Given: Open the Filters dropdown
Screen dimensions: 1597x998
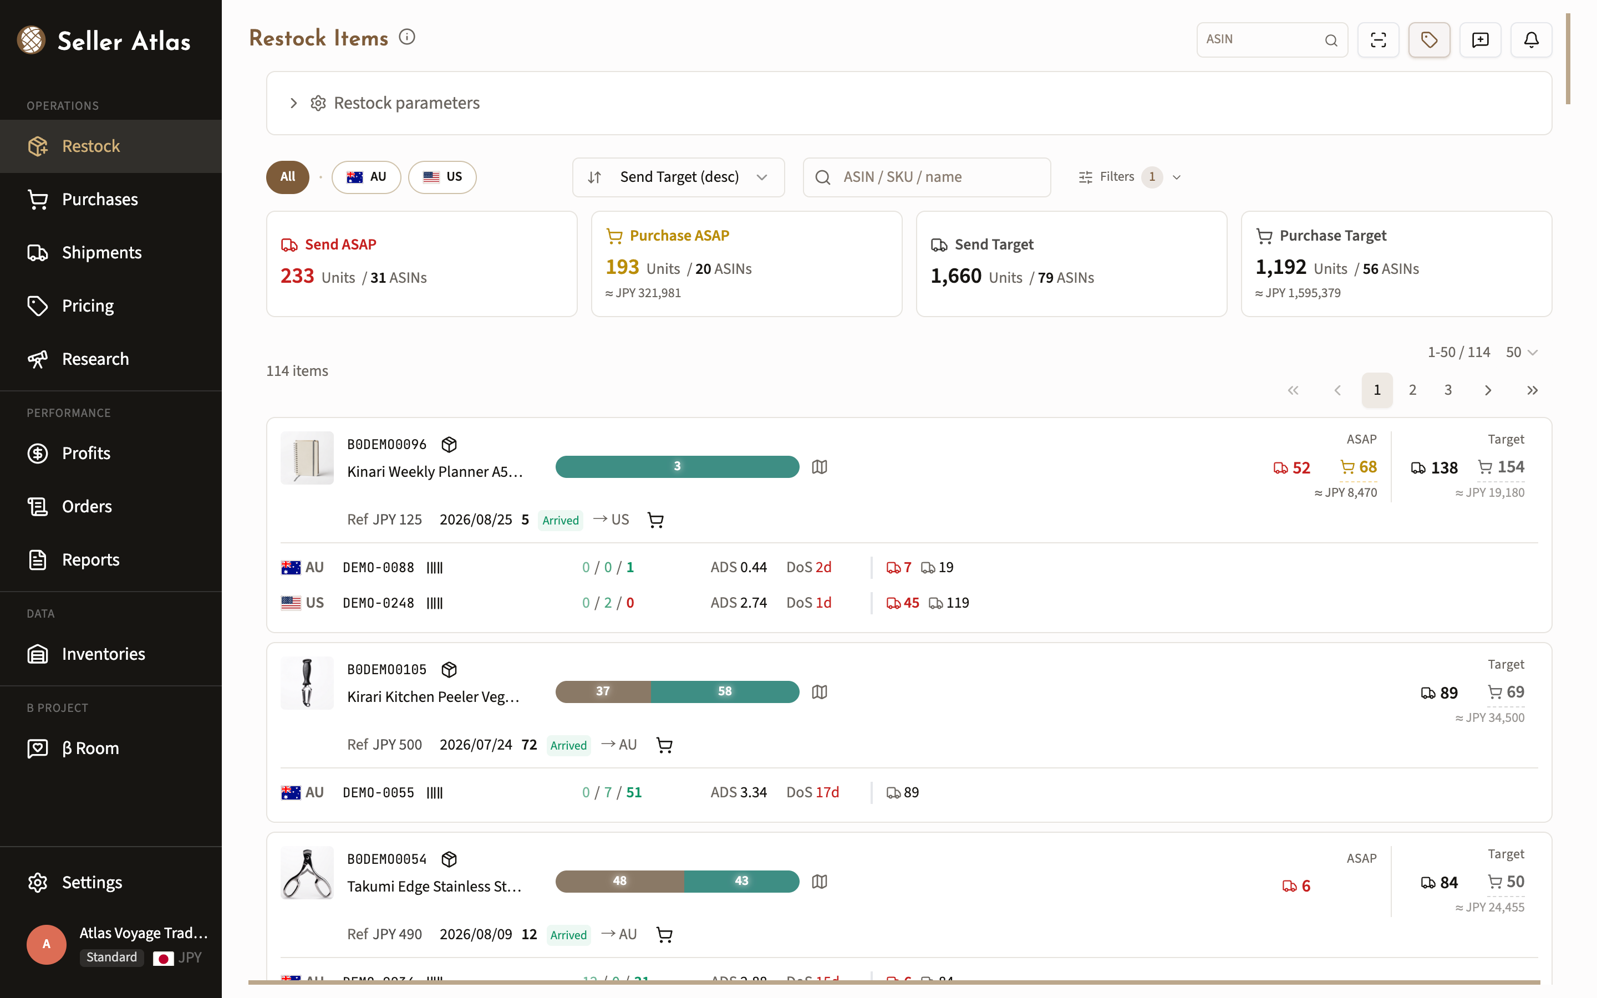Looking at the screenshot, I should pyautogui.click(x=1129, y=177).
